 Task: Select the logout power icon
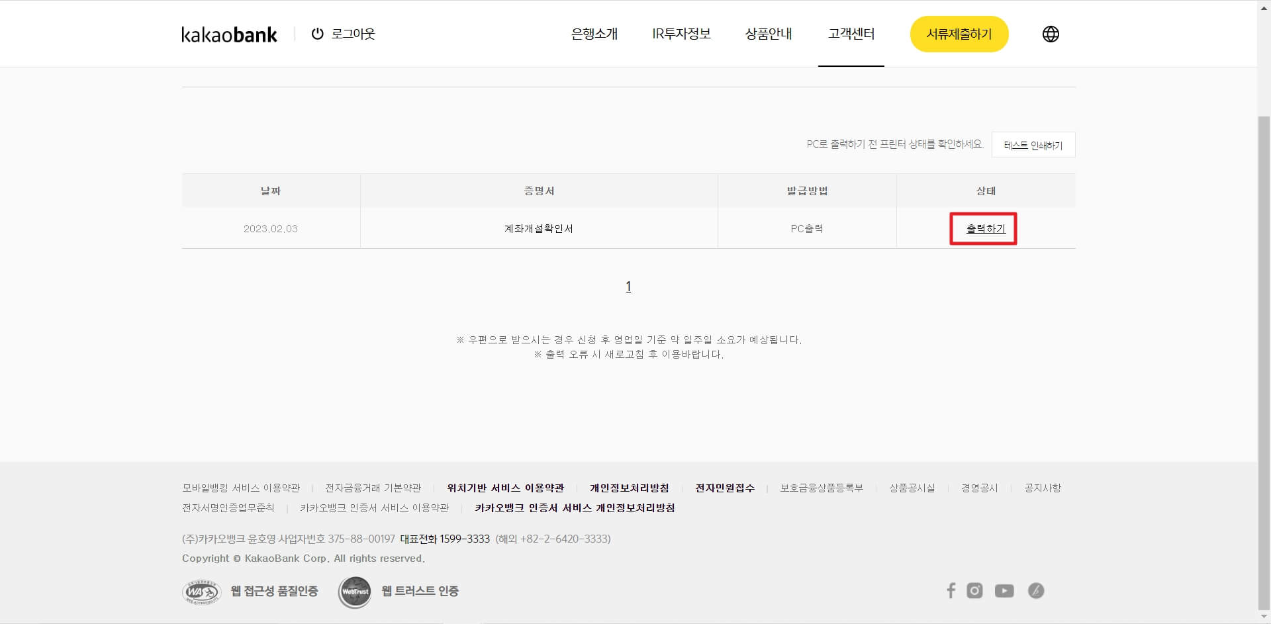(318, 34)
